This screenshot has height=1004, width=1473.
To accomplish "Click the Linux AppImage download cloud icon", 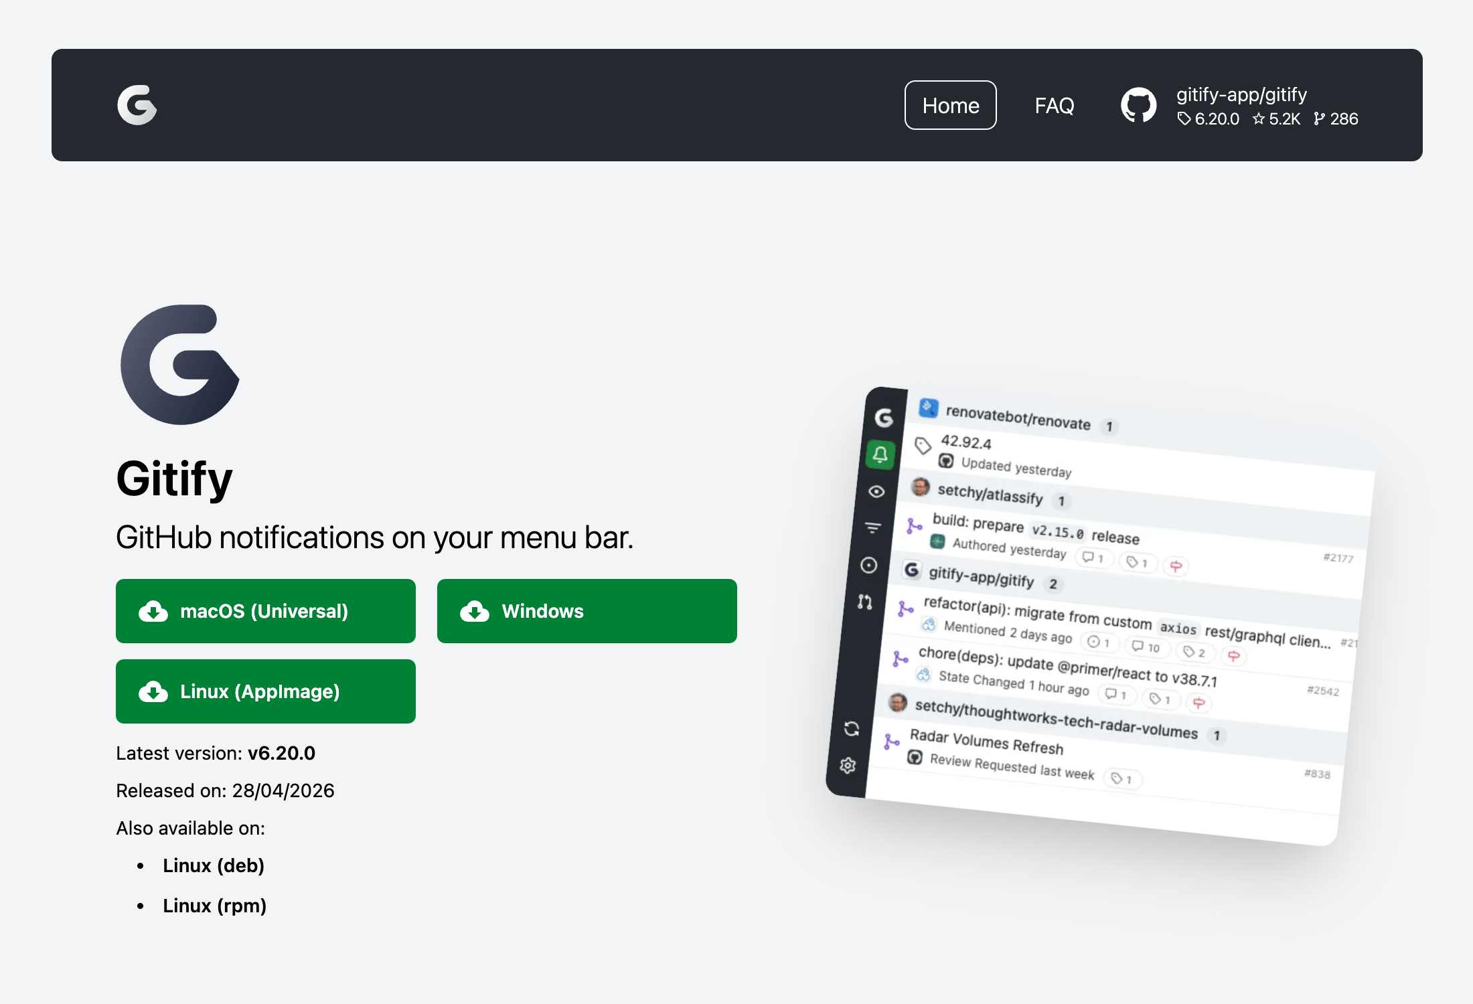I will pyautogui.click(x=153, y=691).
